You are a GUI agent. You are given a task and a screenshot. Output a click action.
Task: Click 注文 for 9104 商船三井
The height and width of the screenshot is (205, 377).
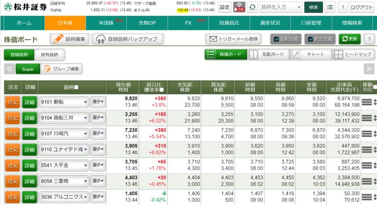(x=13, y=119)
